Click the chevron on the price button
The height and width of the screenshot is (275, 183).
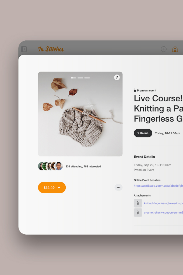coord(59,187)
